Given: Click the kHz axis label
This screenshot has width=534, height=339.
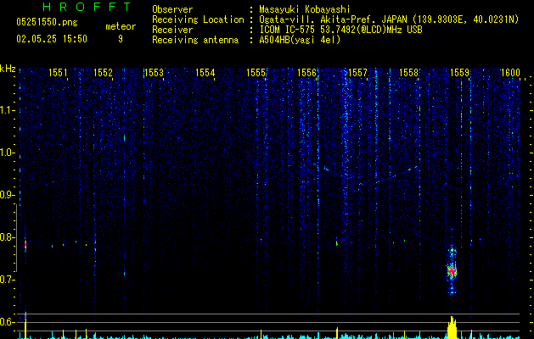Looking at the screenshot, I should [8, 69].
